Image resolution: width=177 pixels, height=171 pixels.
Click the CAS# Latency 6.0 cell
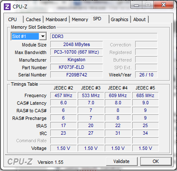coord(63,103)
